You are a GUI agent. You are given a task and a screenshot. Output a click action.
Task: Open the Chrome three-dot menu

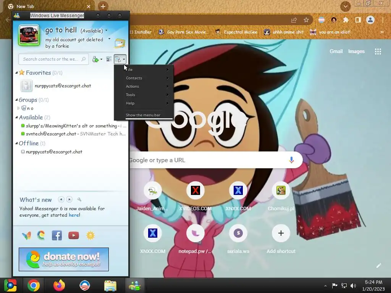383,20
